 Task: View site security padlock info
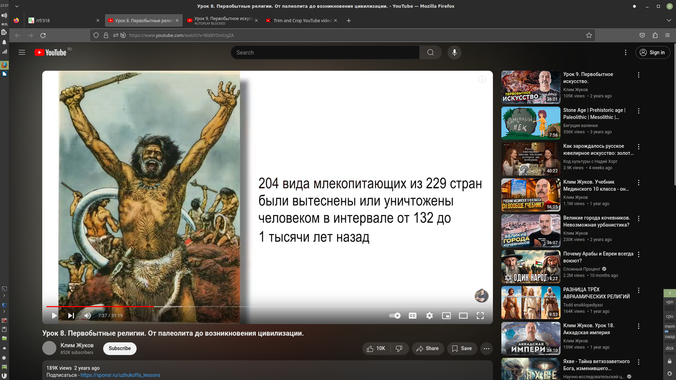(106, 35)
